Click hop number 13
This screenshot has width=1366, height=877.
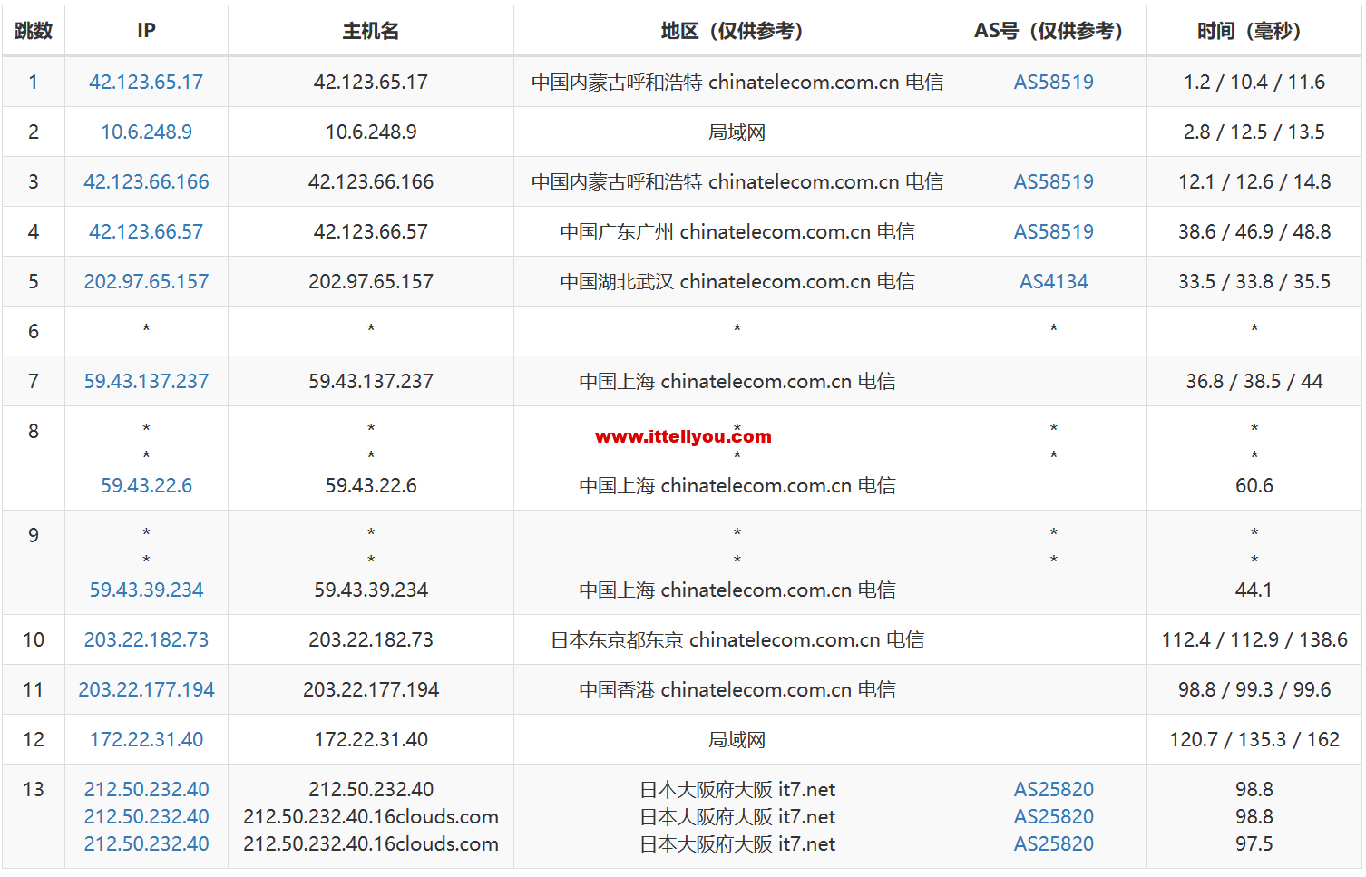click(34, 789)
